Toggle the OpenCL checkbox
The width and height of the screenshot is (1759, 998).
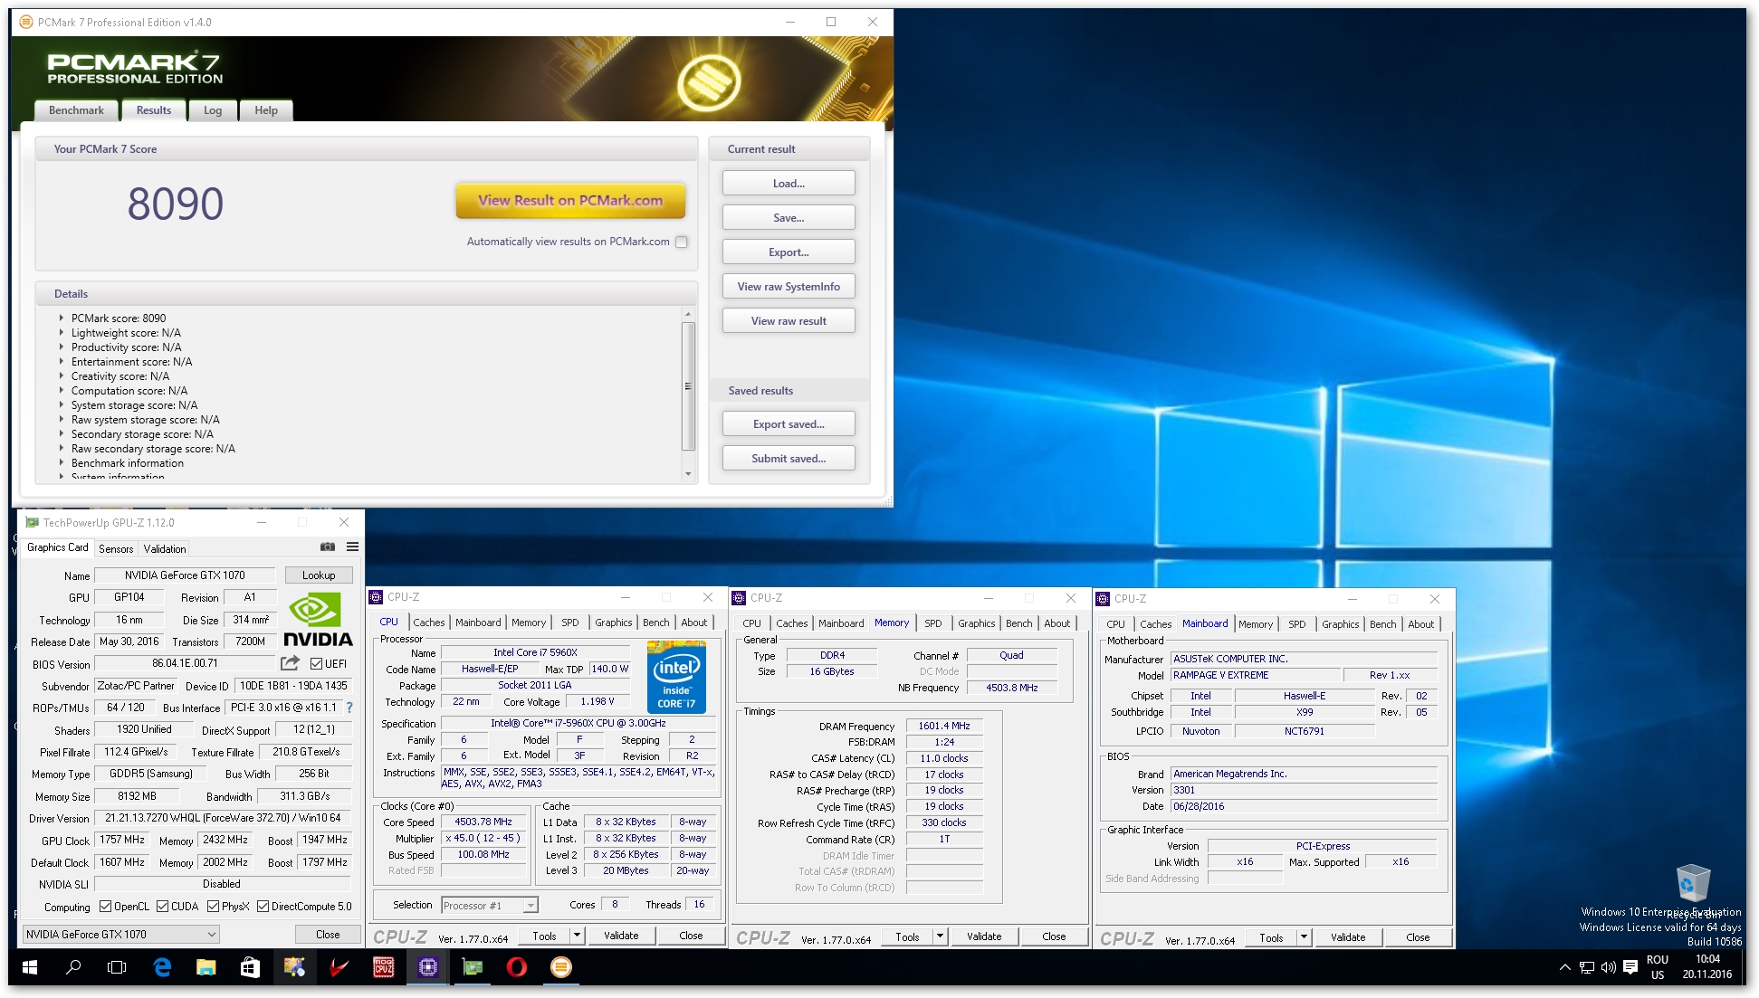click(105, 906)
